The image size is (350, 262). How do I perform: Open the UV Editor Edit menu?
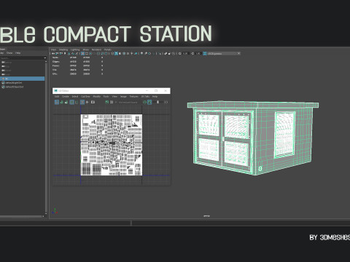click(x=57, y=96)
